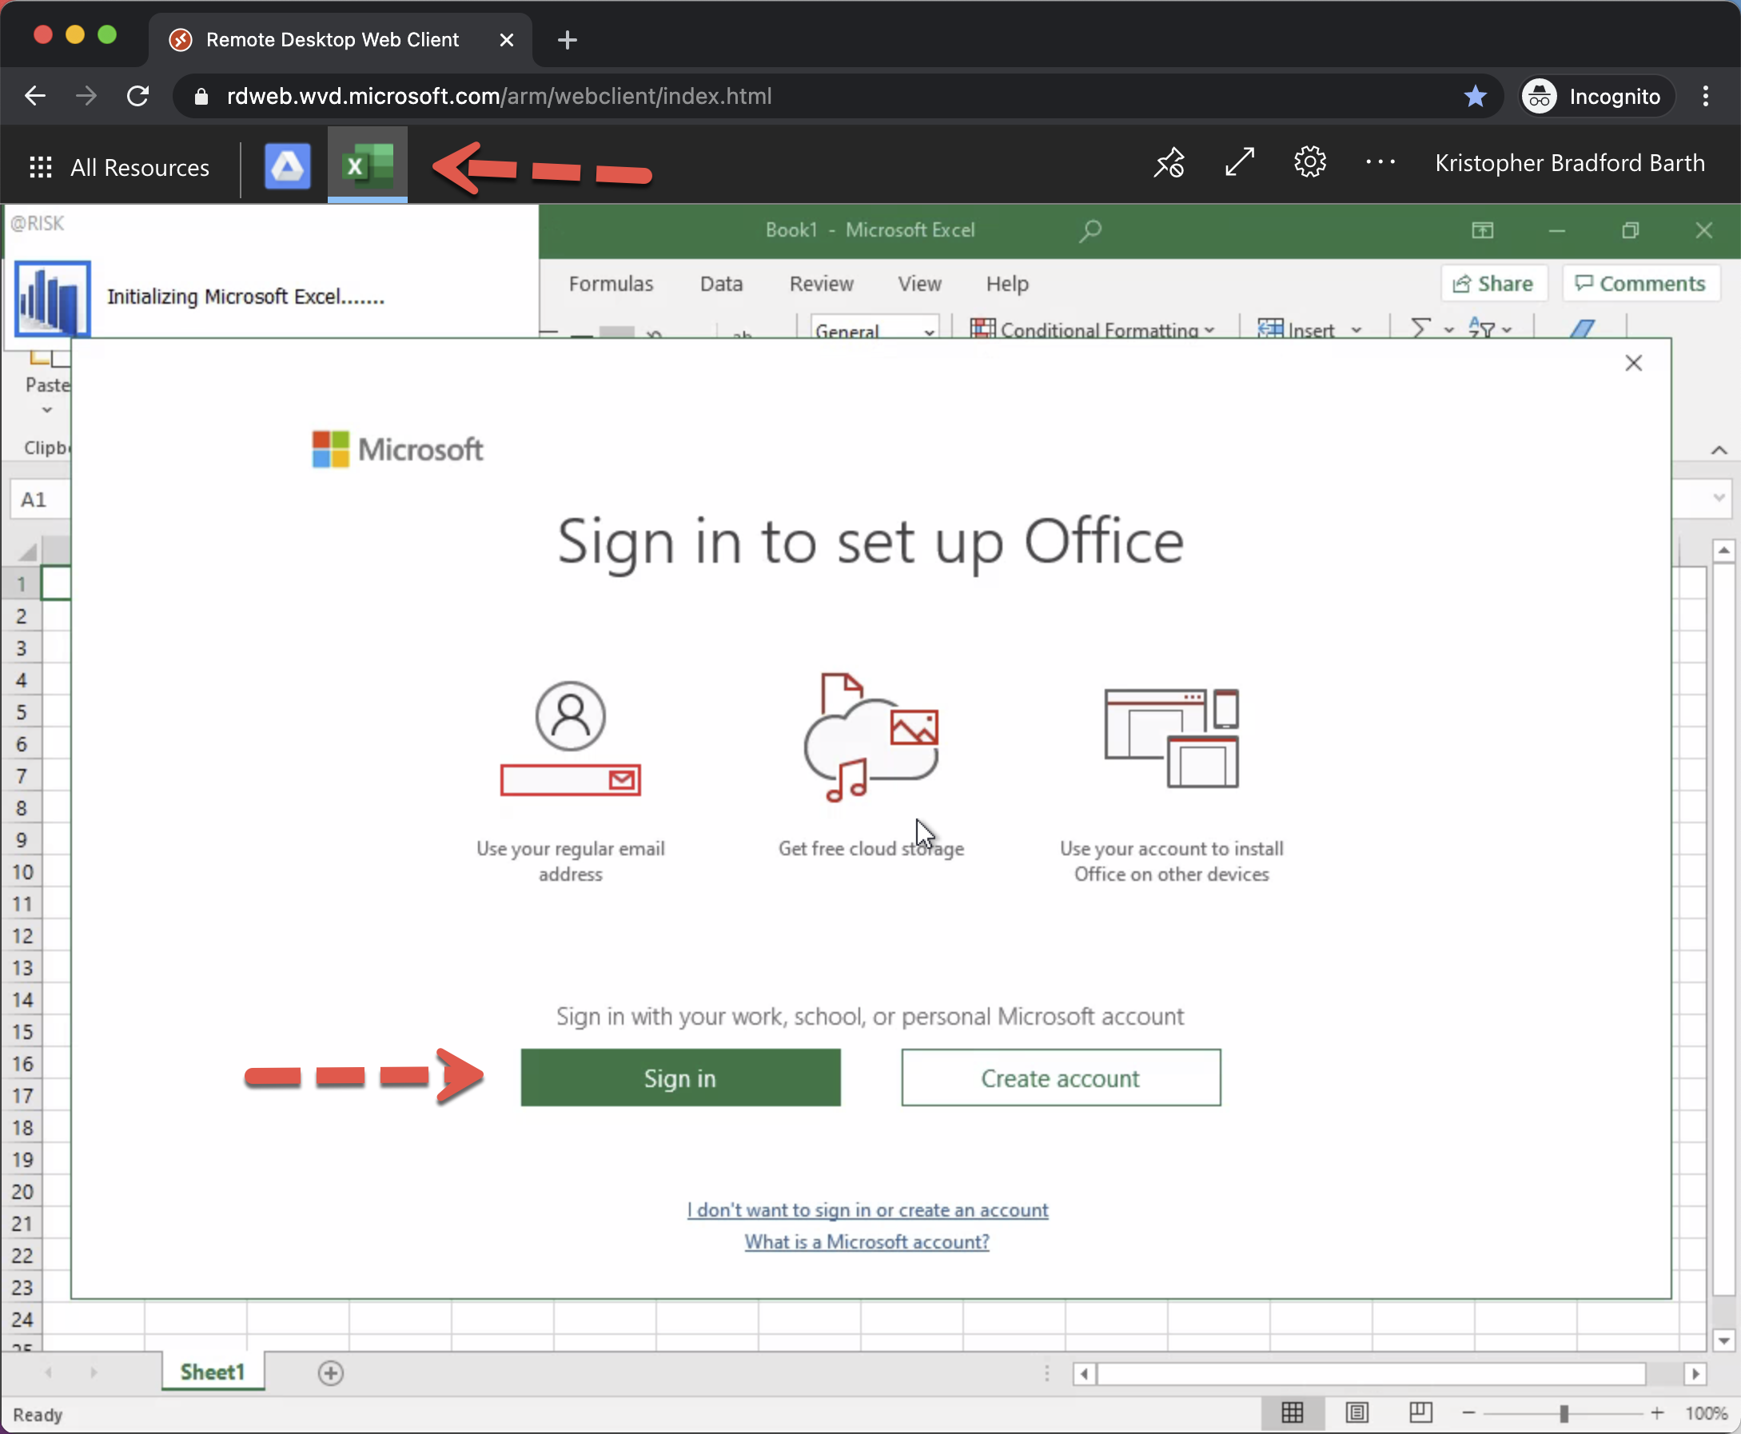This screenshot has width=1741, height=1434.
Task: Open the Formulas ribbon tab
Action: click(611, 284)
